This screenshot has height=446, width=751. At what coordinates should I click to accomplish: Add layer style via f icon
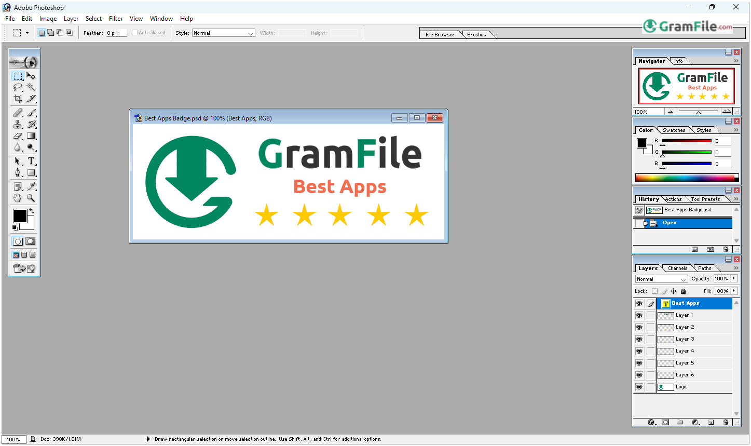coord(651,422)
